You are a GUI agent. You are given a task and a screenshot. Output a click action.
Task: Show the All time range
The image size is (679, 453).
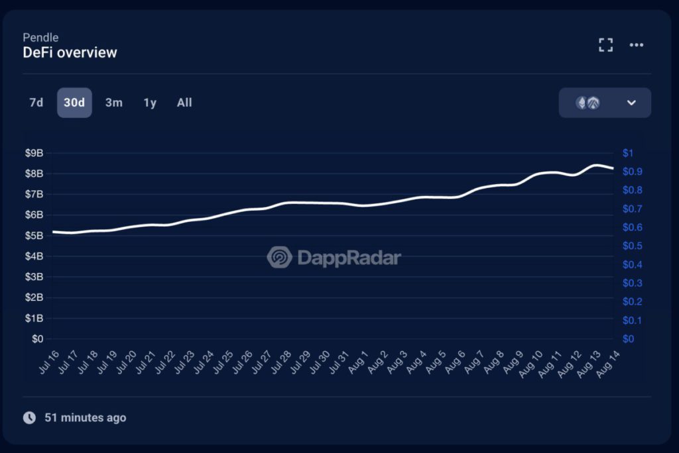click(184, 103)
